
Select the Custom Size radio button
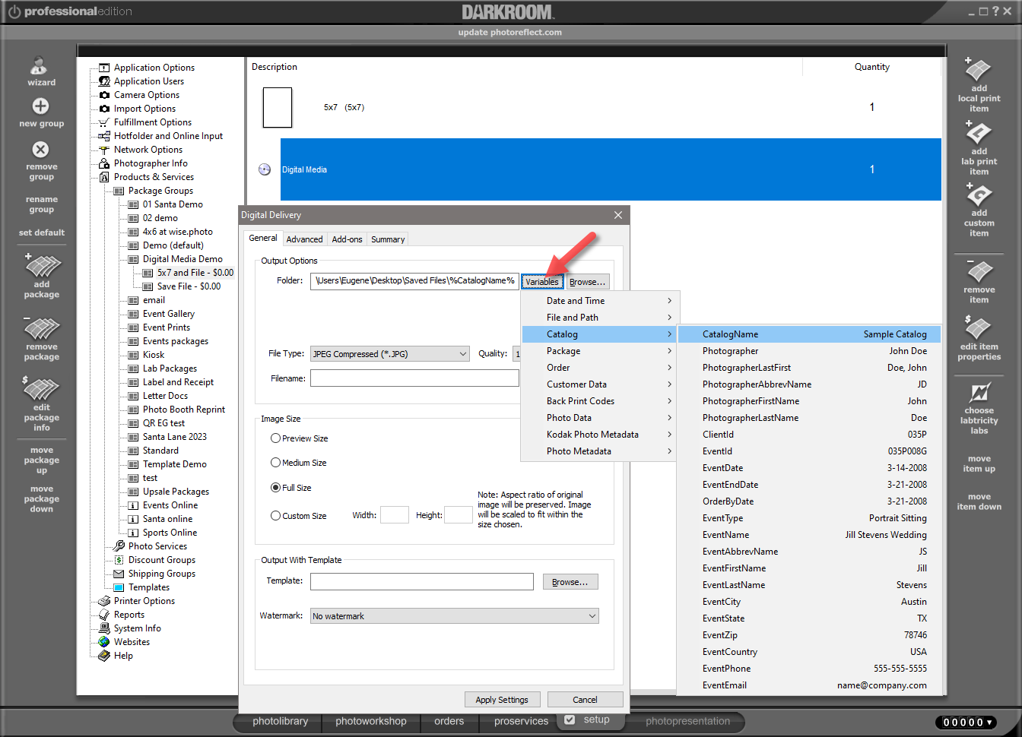point(276,516)
